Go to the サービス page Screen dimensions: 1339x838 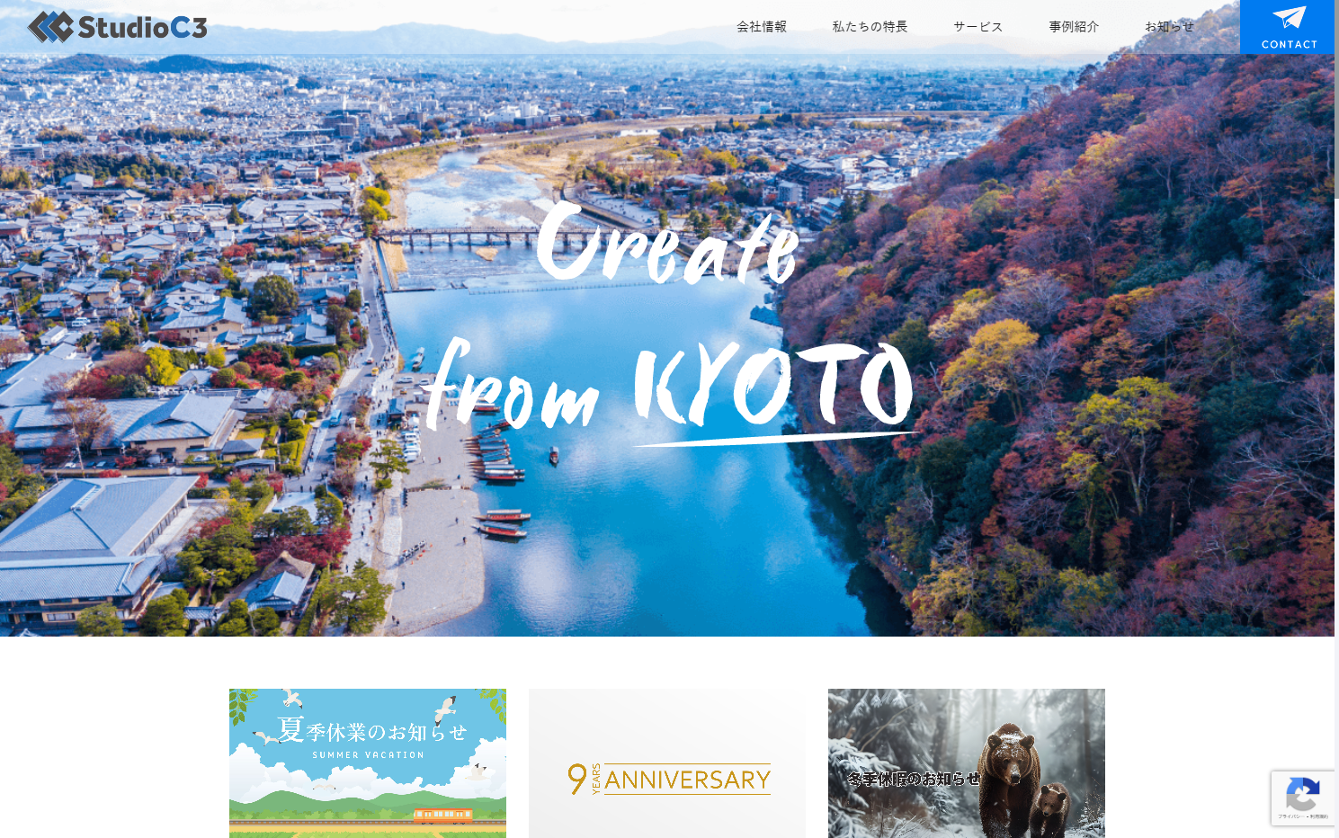point(977,27)
